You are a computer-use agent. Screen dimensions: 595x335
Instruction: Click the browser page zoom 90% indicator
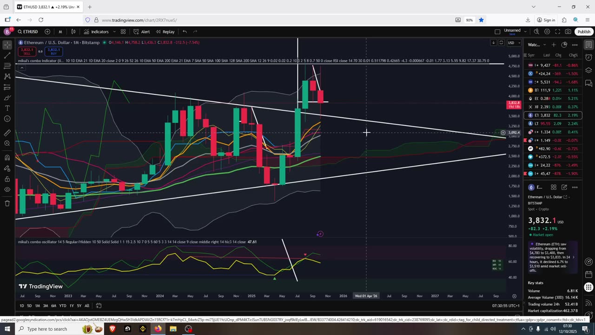coord(469,20)
